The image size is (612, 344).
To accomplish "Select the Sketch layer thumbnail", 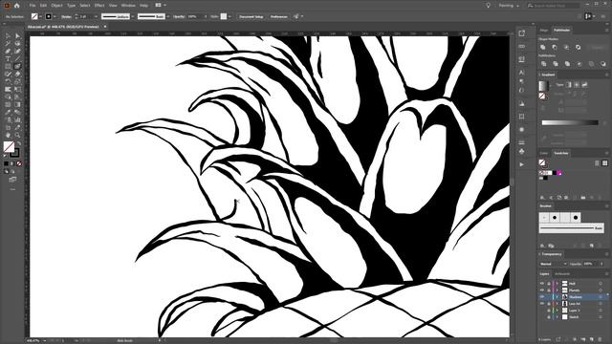I will (x=564, y=317).
